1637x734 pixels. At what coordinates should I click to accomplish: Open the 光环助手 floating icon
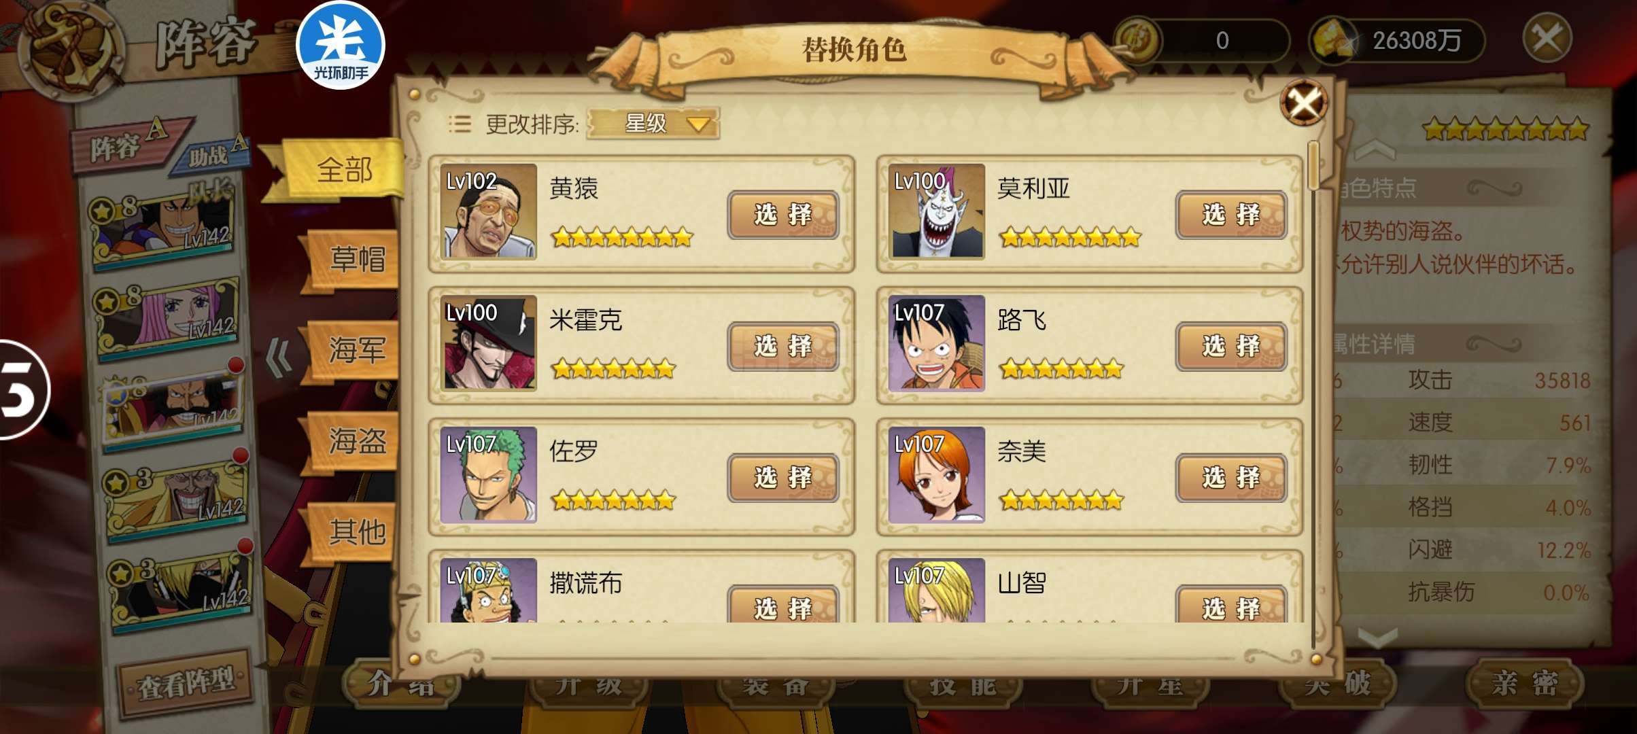tap(341, 46)
